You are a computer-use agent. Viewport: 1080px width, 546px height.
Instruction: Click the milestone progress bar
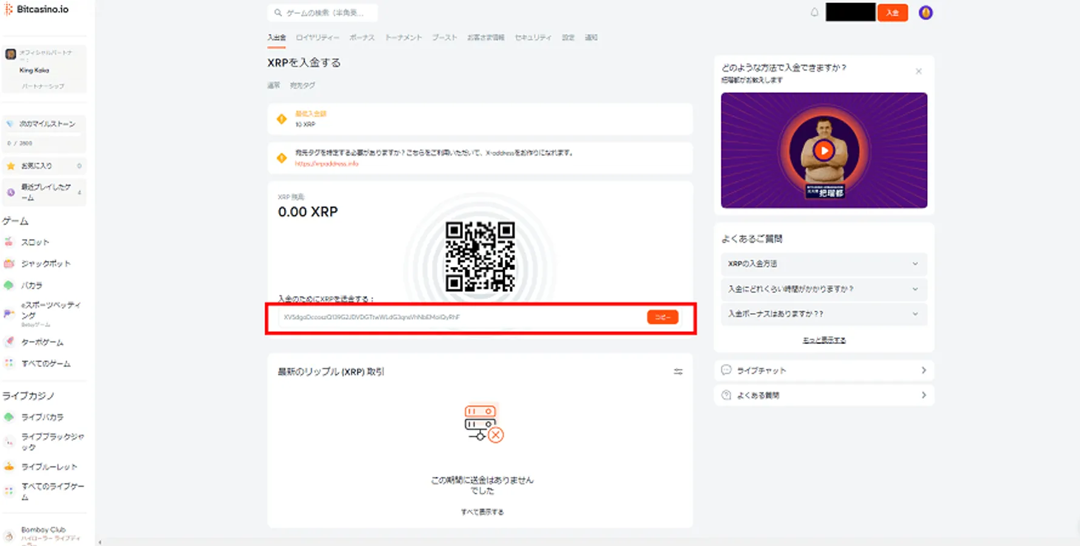(44, 134)
